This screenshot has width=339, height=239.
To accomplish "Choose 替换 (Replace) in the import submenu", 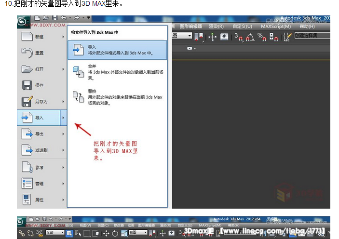I will tap(117, 97).
